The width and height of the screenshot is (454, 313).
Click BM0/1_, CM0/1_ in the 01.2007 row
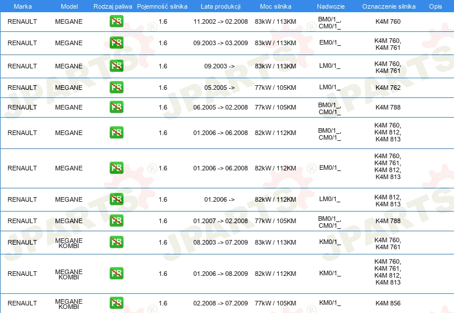coord(330,222)
